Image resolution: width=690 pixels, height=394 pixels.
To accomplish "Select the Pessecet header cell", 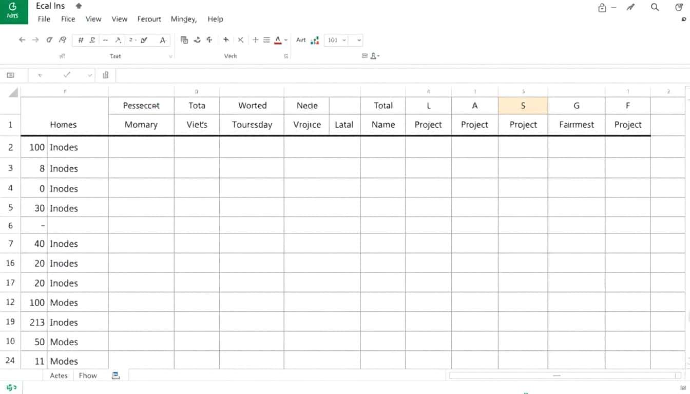I will pos(141,105).
